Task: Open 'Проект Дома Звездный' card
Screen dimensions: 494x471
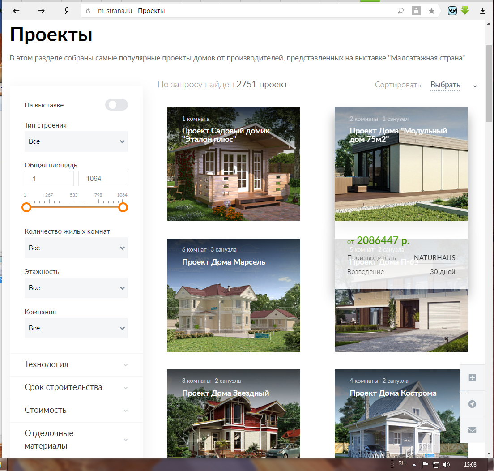Action: [234, 413]
